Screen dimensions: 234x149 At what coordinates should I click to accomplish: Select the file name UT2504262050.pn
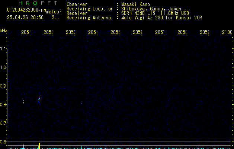coord(26,10)
